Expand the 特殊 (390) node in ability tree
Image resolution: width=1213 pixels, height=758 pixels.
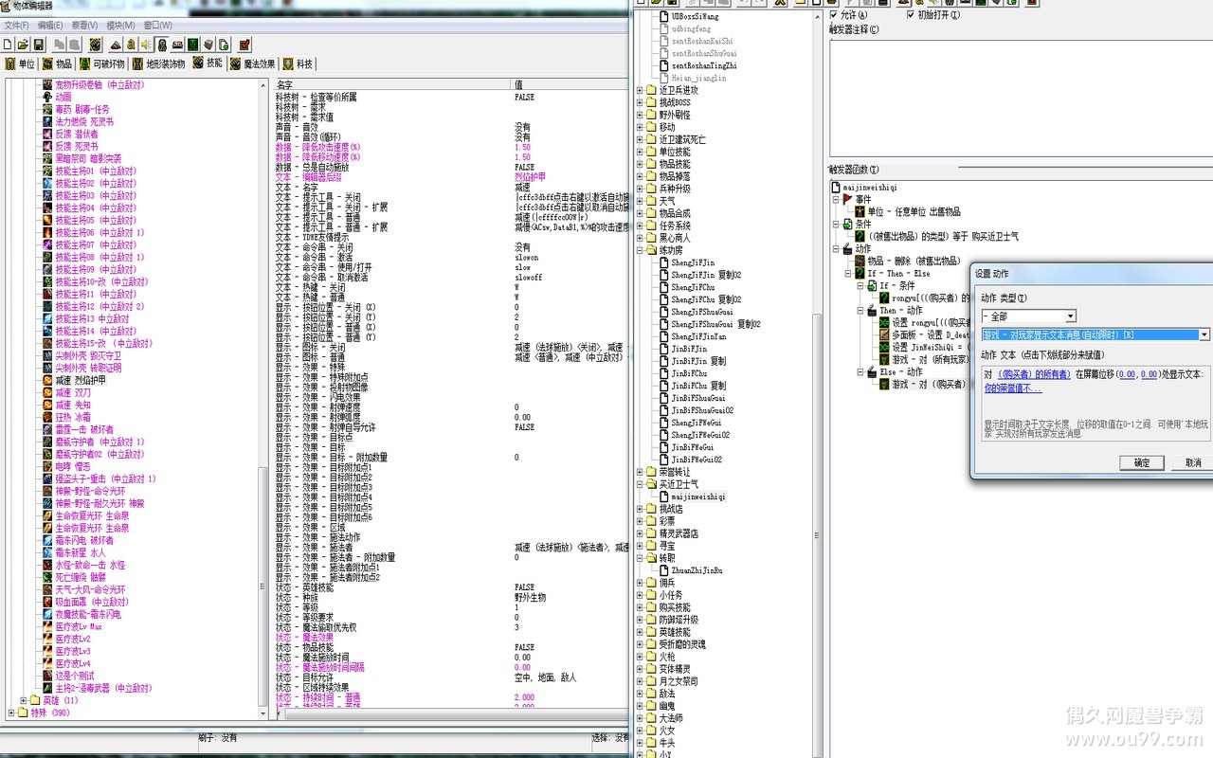click(x=10, y=713)
